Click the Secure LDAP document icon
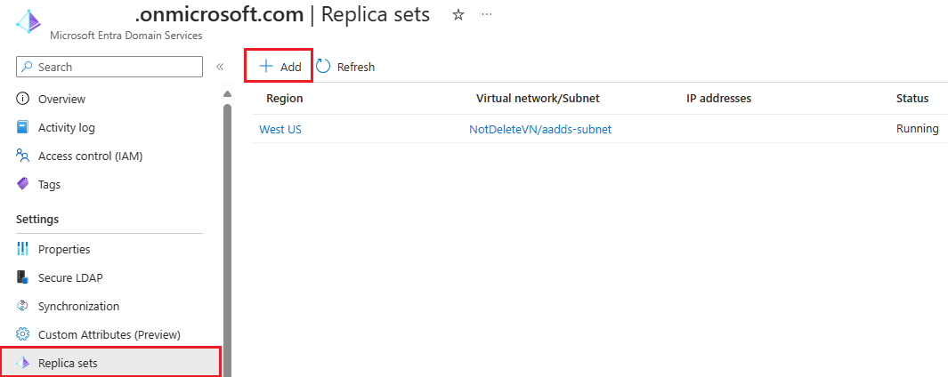 (23, 277)
